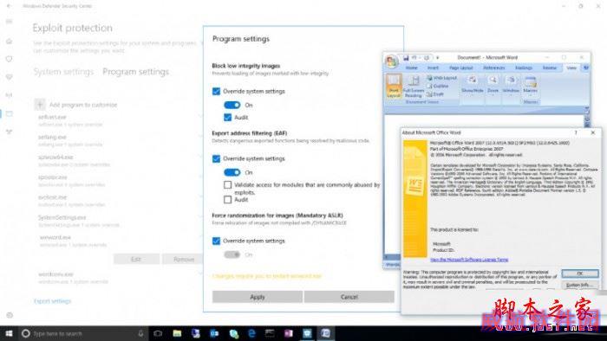This screenshot has height=341, width=607.
Task: Switch to System settings tab
Action: point(63,72)
